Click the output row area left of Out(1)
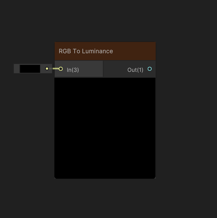 (x=115, y=69)
